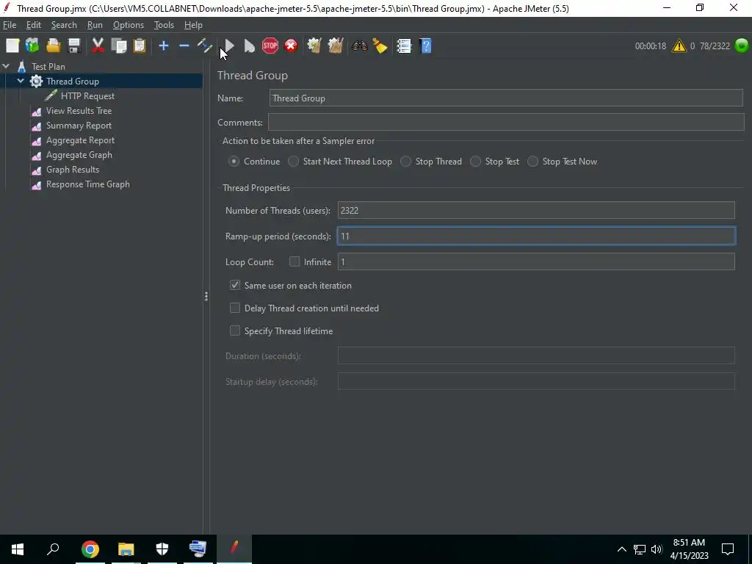Open File Explorer from taskbar
This screenshot has width=752, height=564.
coord(126,549)
